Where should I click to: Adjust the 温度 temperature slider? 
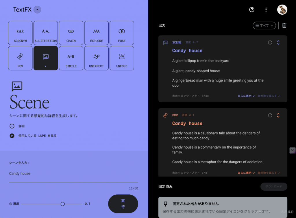(x=63, y=204)
